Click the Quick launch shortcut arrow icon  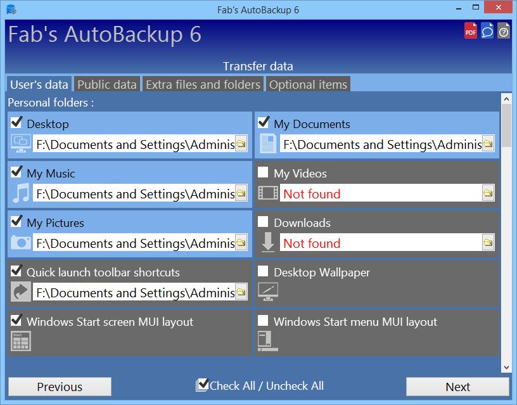tap(21, 292)
